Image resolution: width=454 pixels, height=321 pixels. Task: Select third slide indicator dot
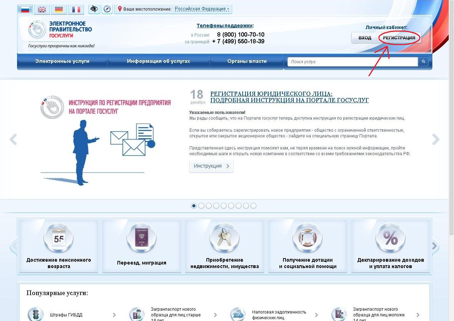pos(209,206)
